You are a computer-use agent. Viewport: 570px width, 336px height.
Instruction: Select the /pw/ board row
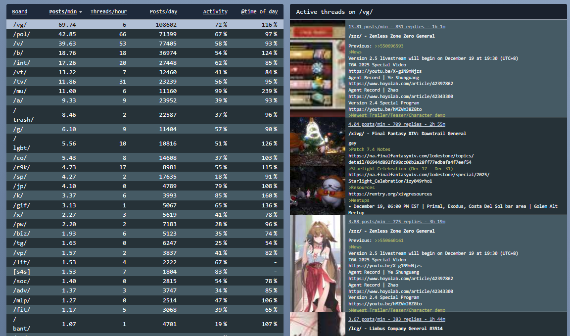tap(144, 224)
